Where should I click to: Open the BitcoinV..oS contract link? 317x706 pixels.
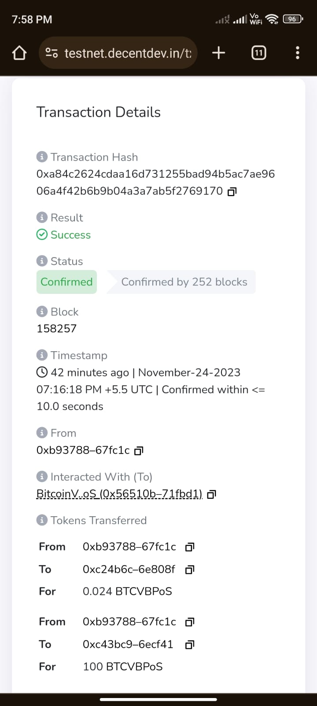pyautogui.click(x=119, y=494)
